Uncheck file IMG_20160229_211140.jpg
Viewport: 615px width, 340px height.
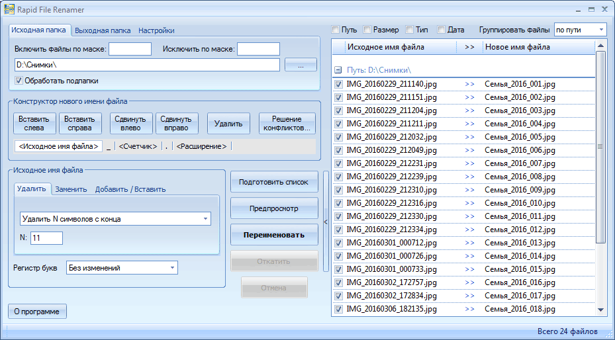tap(338, 85)
